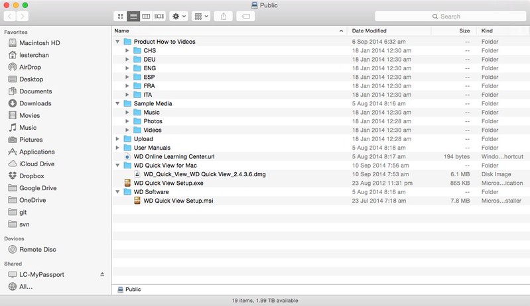Click All… under Shared
The width and height of the screenshot is (530, 306).
tap(25, 287)
